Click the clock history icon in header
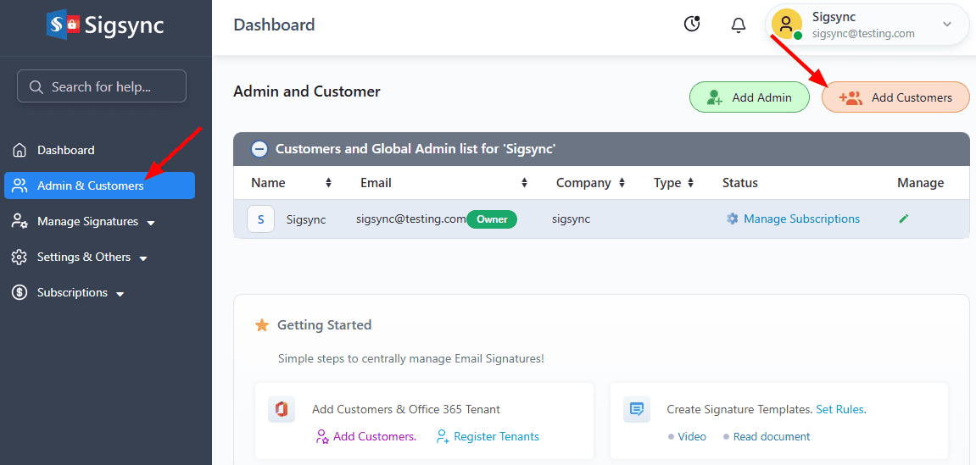The height and width of the screenshot is (465, 976). coord(692,25)
